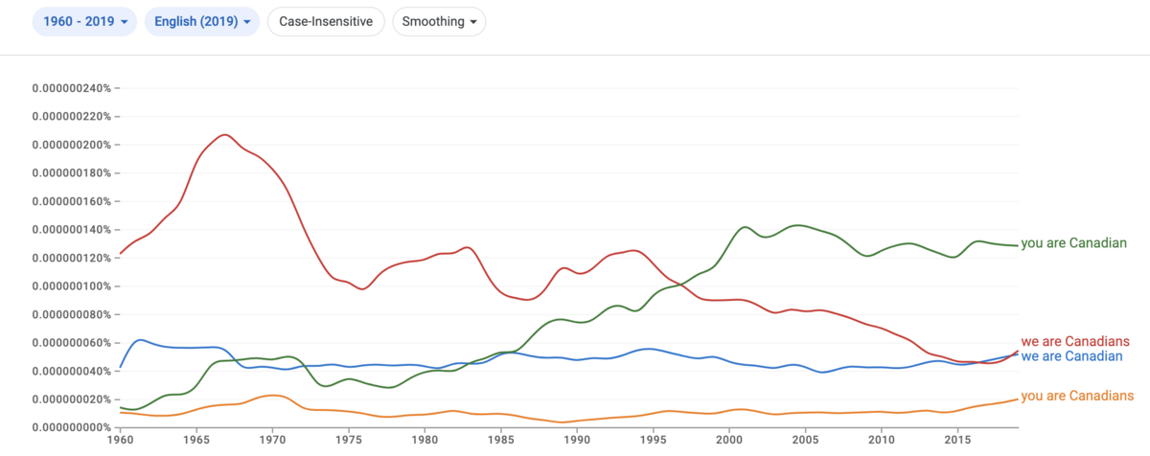
Task: Open the English (2019) corpus dropdown
Action: 202,21
